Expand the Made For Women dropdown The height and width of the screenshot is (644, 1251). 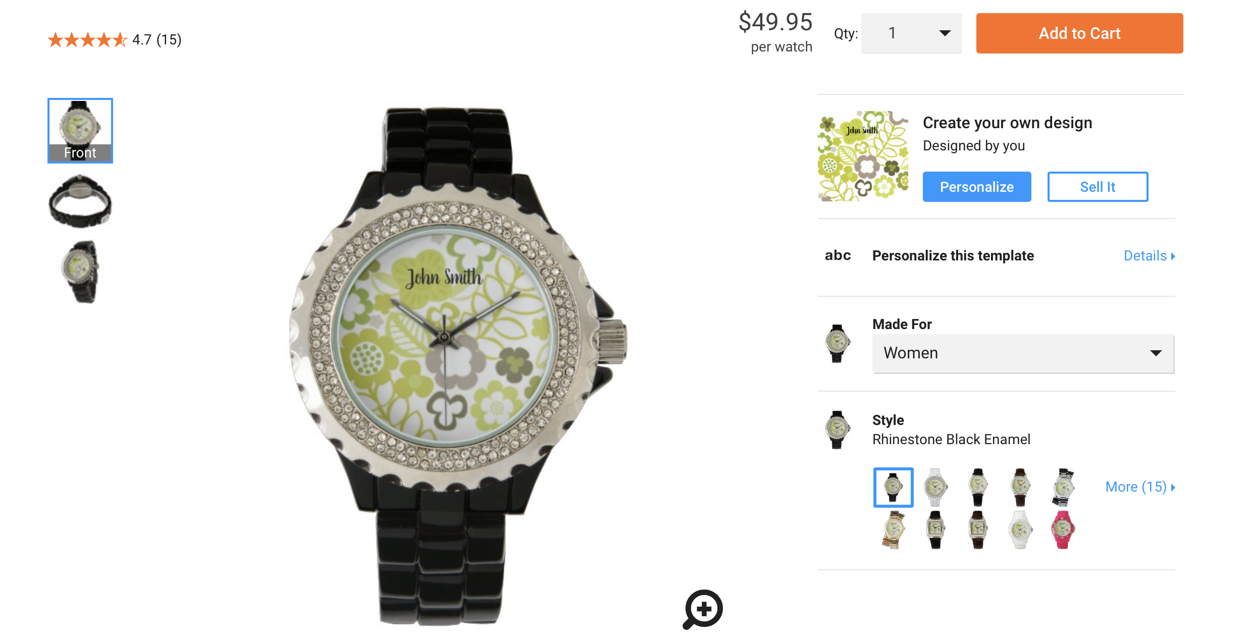click(1023, 353)
